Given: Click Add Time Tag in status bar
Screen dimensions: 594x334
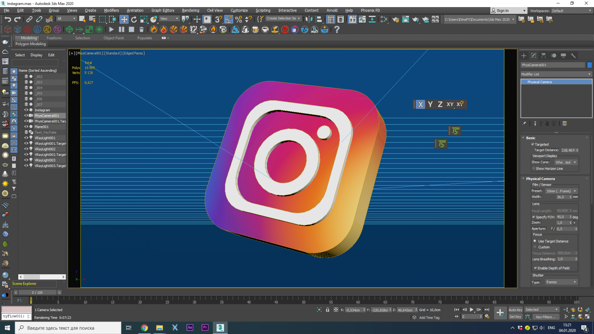Looking at the screenshot, I should 429,317.
